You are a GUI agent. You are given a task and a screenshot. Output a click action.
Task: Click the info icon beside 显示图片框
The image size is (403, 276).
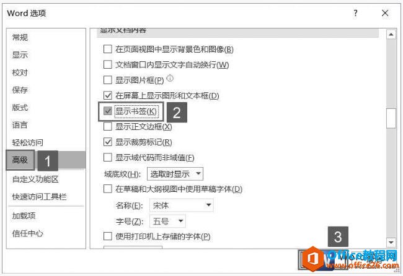[170, 78]
